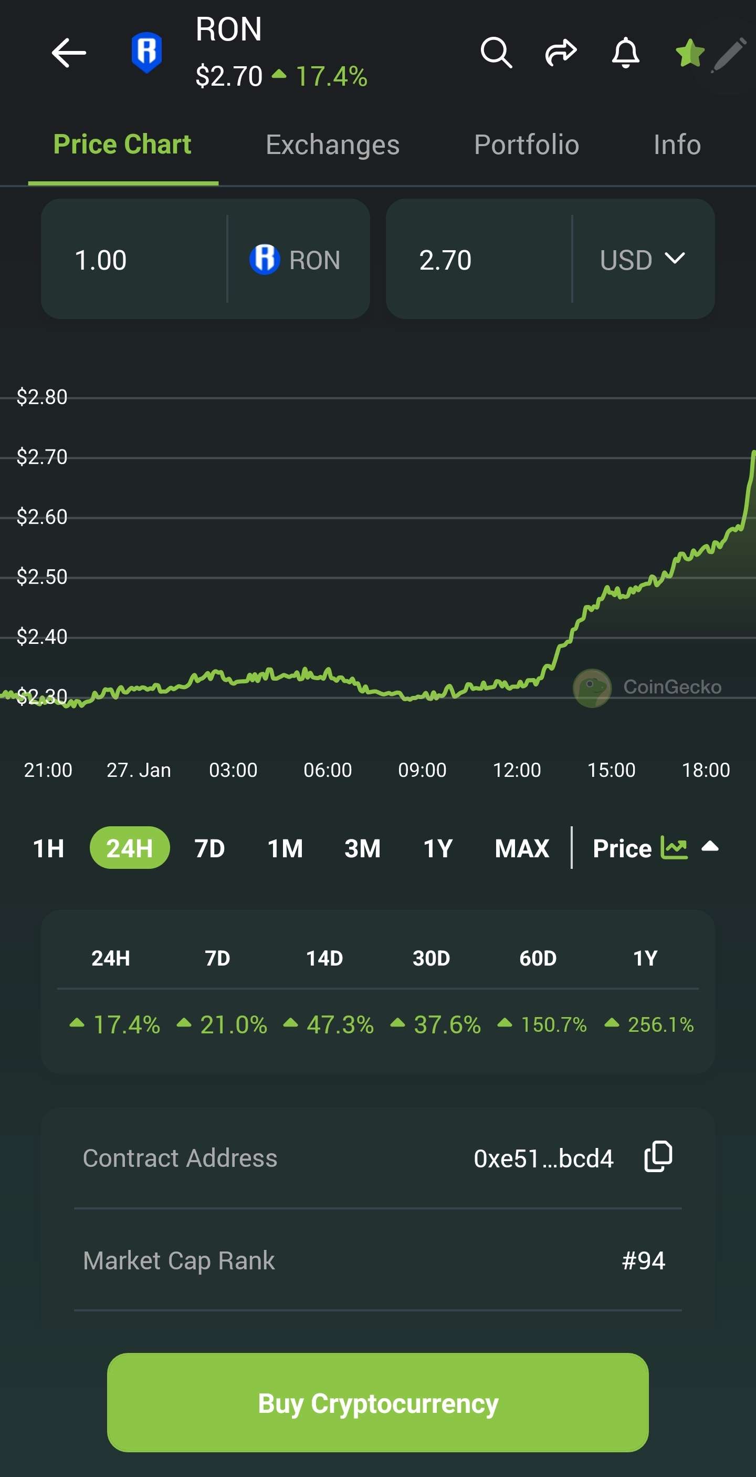Screen dimensions: 756x1477
Task: Toggle the green favorite star
Action: pos(689,53)
